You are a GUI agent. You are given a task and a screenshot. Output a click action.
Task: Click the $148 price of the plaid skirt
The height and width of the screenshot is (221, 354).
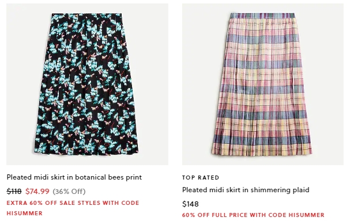tap(190, 204)
